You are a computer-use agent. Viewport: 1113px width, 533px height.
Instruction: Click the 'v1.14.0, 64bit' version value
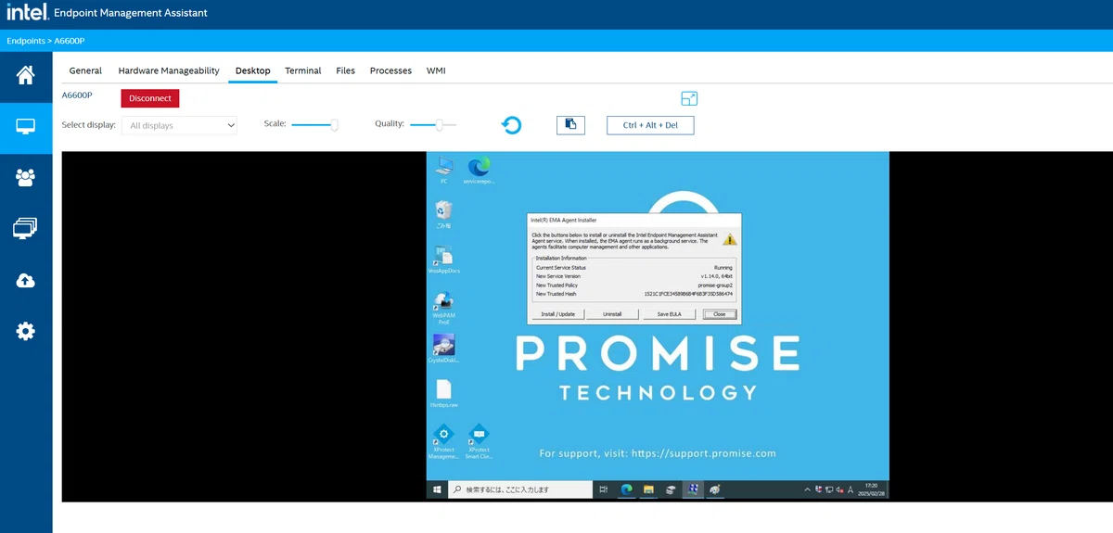(717, 276)
